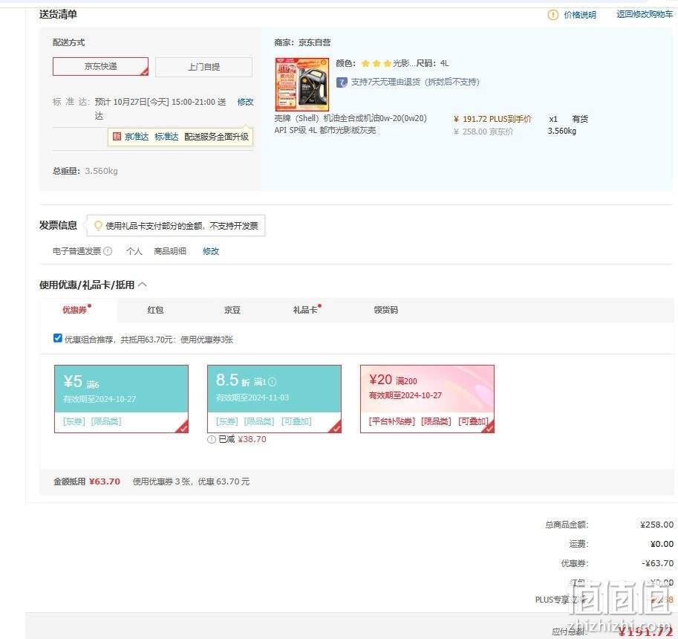The image size is (678, 639).
Task: Click the 总商品金额 ¥258.00 value
Action: click(656, 525)
